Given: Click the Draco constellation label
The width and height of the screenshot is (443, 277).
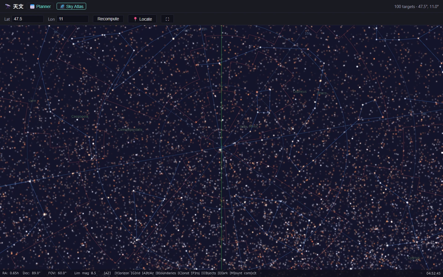Looking at the screenshot, I should (x=322, y=93).
